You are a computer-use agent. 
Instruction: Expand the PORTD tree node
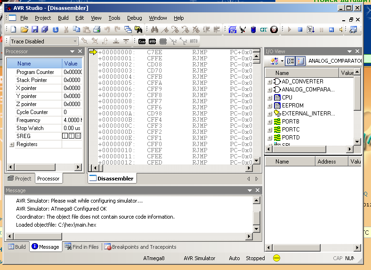click(269, 138)
